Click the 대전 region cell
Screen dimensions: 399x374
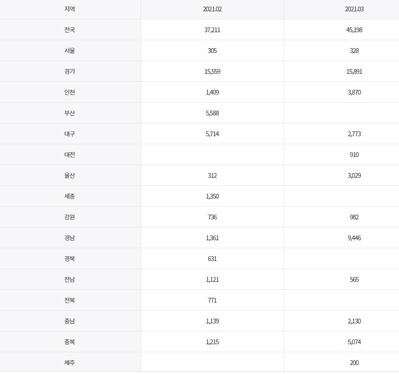click(x=70, y=155)
